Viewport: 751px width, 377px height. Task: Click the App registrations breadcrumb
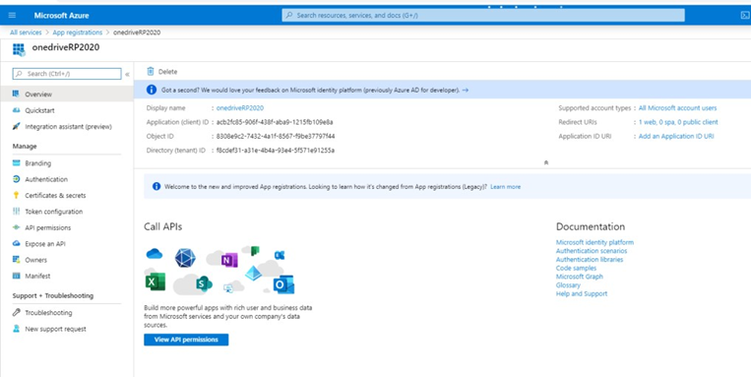78,32
